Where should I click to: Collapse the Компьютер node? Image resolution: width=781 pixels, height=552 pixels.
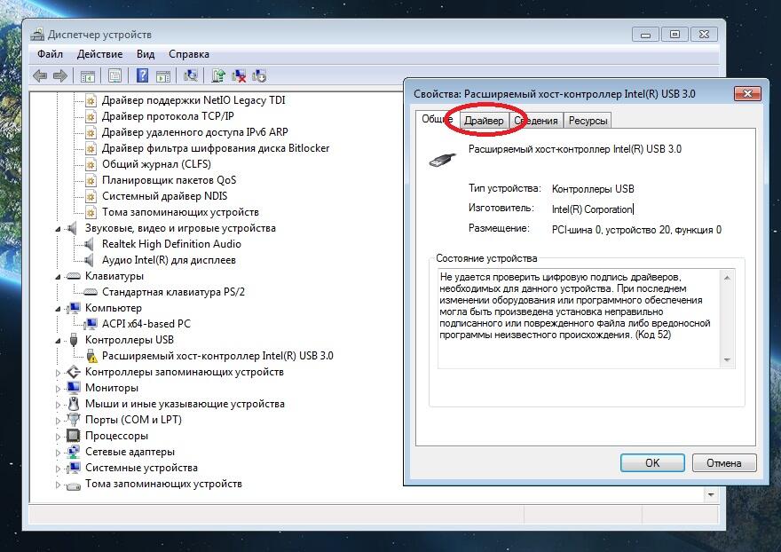point(58,308)
